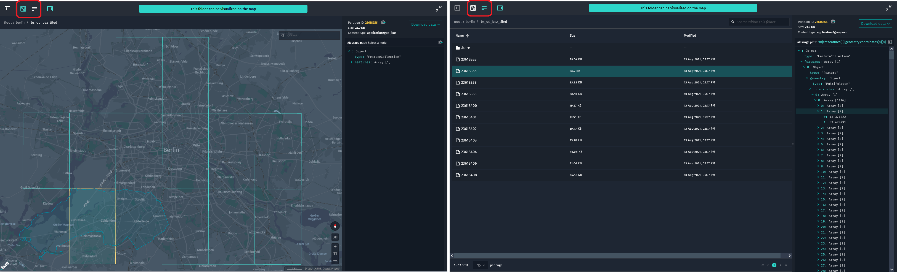Viewport: 897px width, 272px height.
Task: Select file 23618365
Action: [622, 94]
